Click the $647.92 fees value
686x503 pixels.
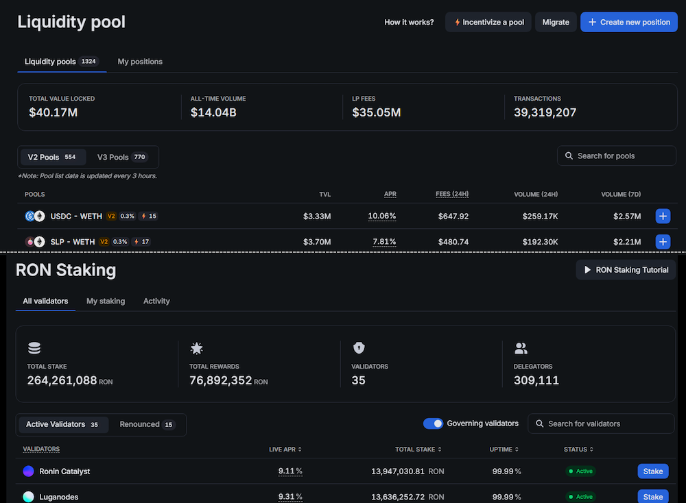click(x=453, y=216)
